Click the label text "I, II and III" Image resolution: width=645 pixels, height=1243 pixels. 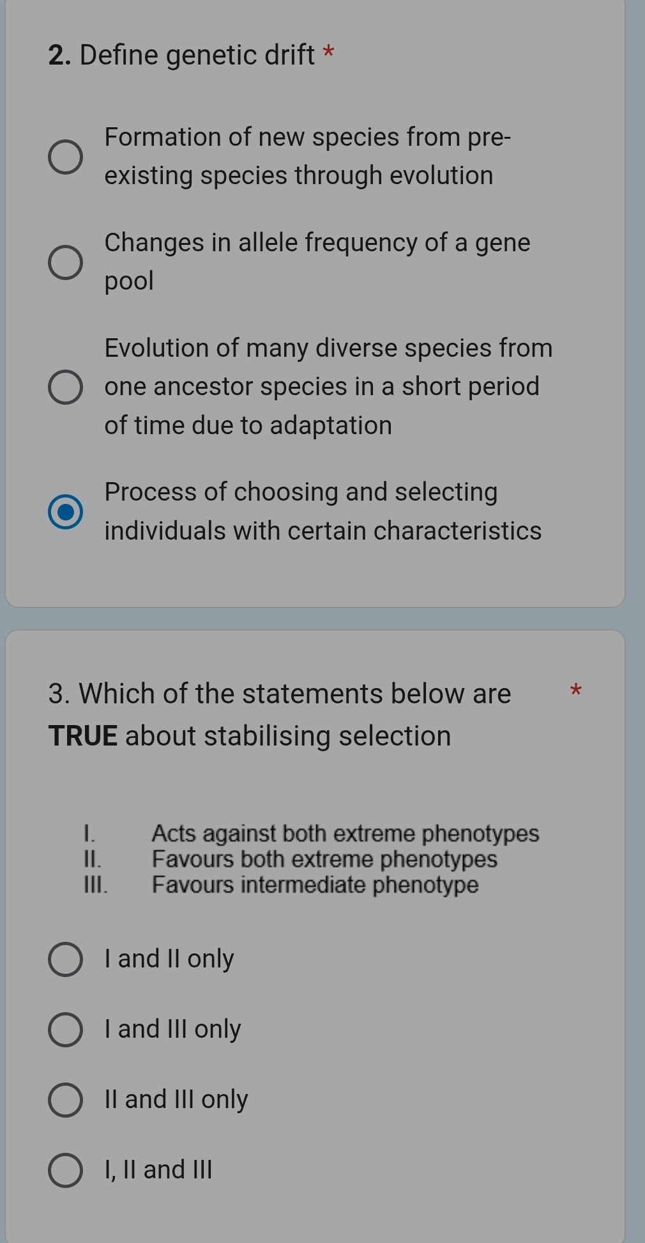point(157,1169)
